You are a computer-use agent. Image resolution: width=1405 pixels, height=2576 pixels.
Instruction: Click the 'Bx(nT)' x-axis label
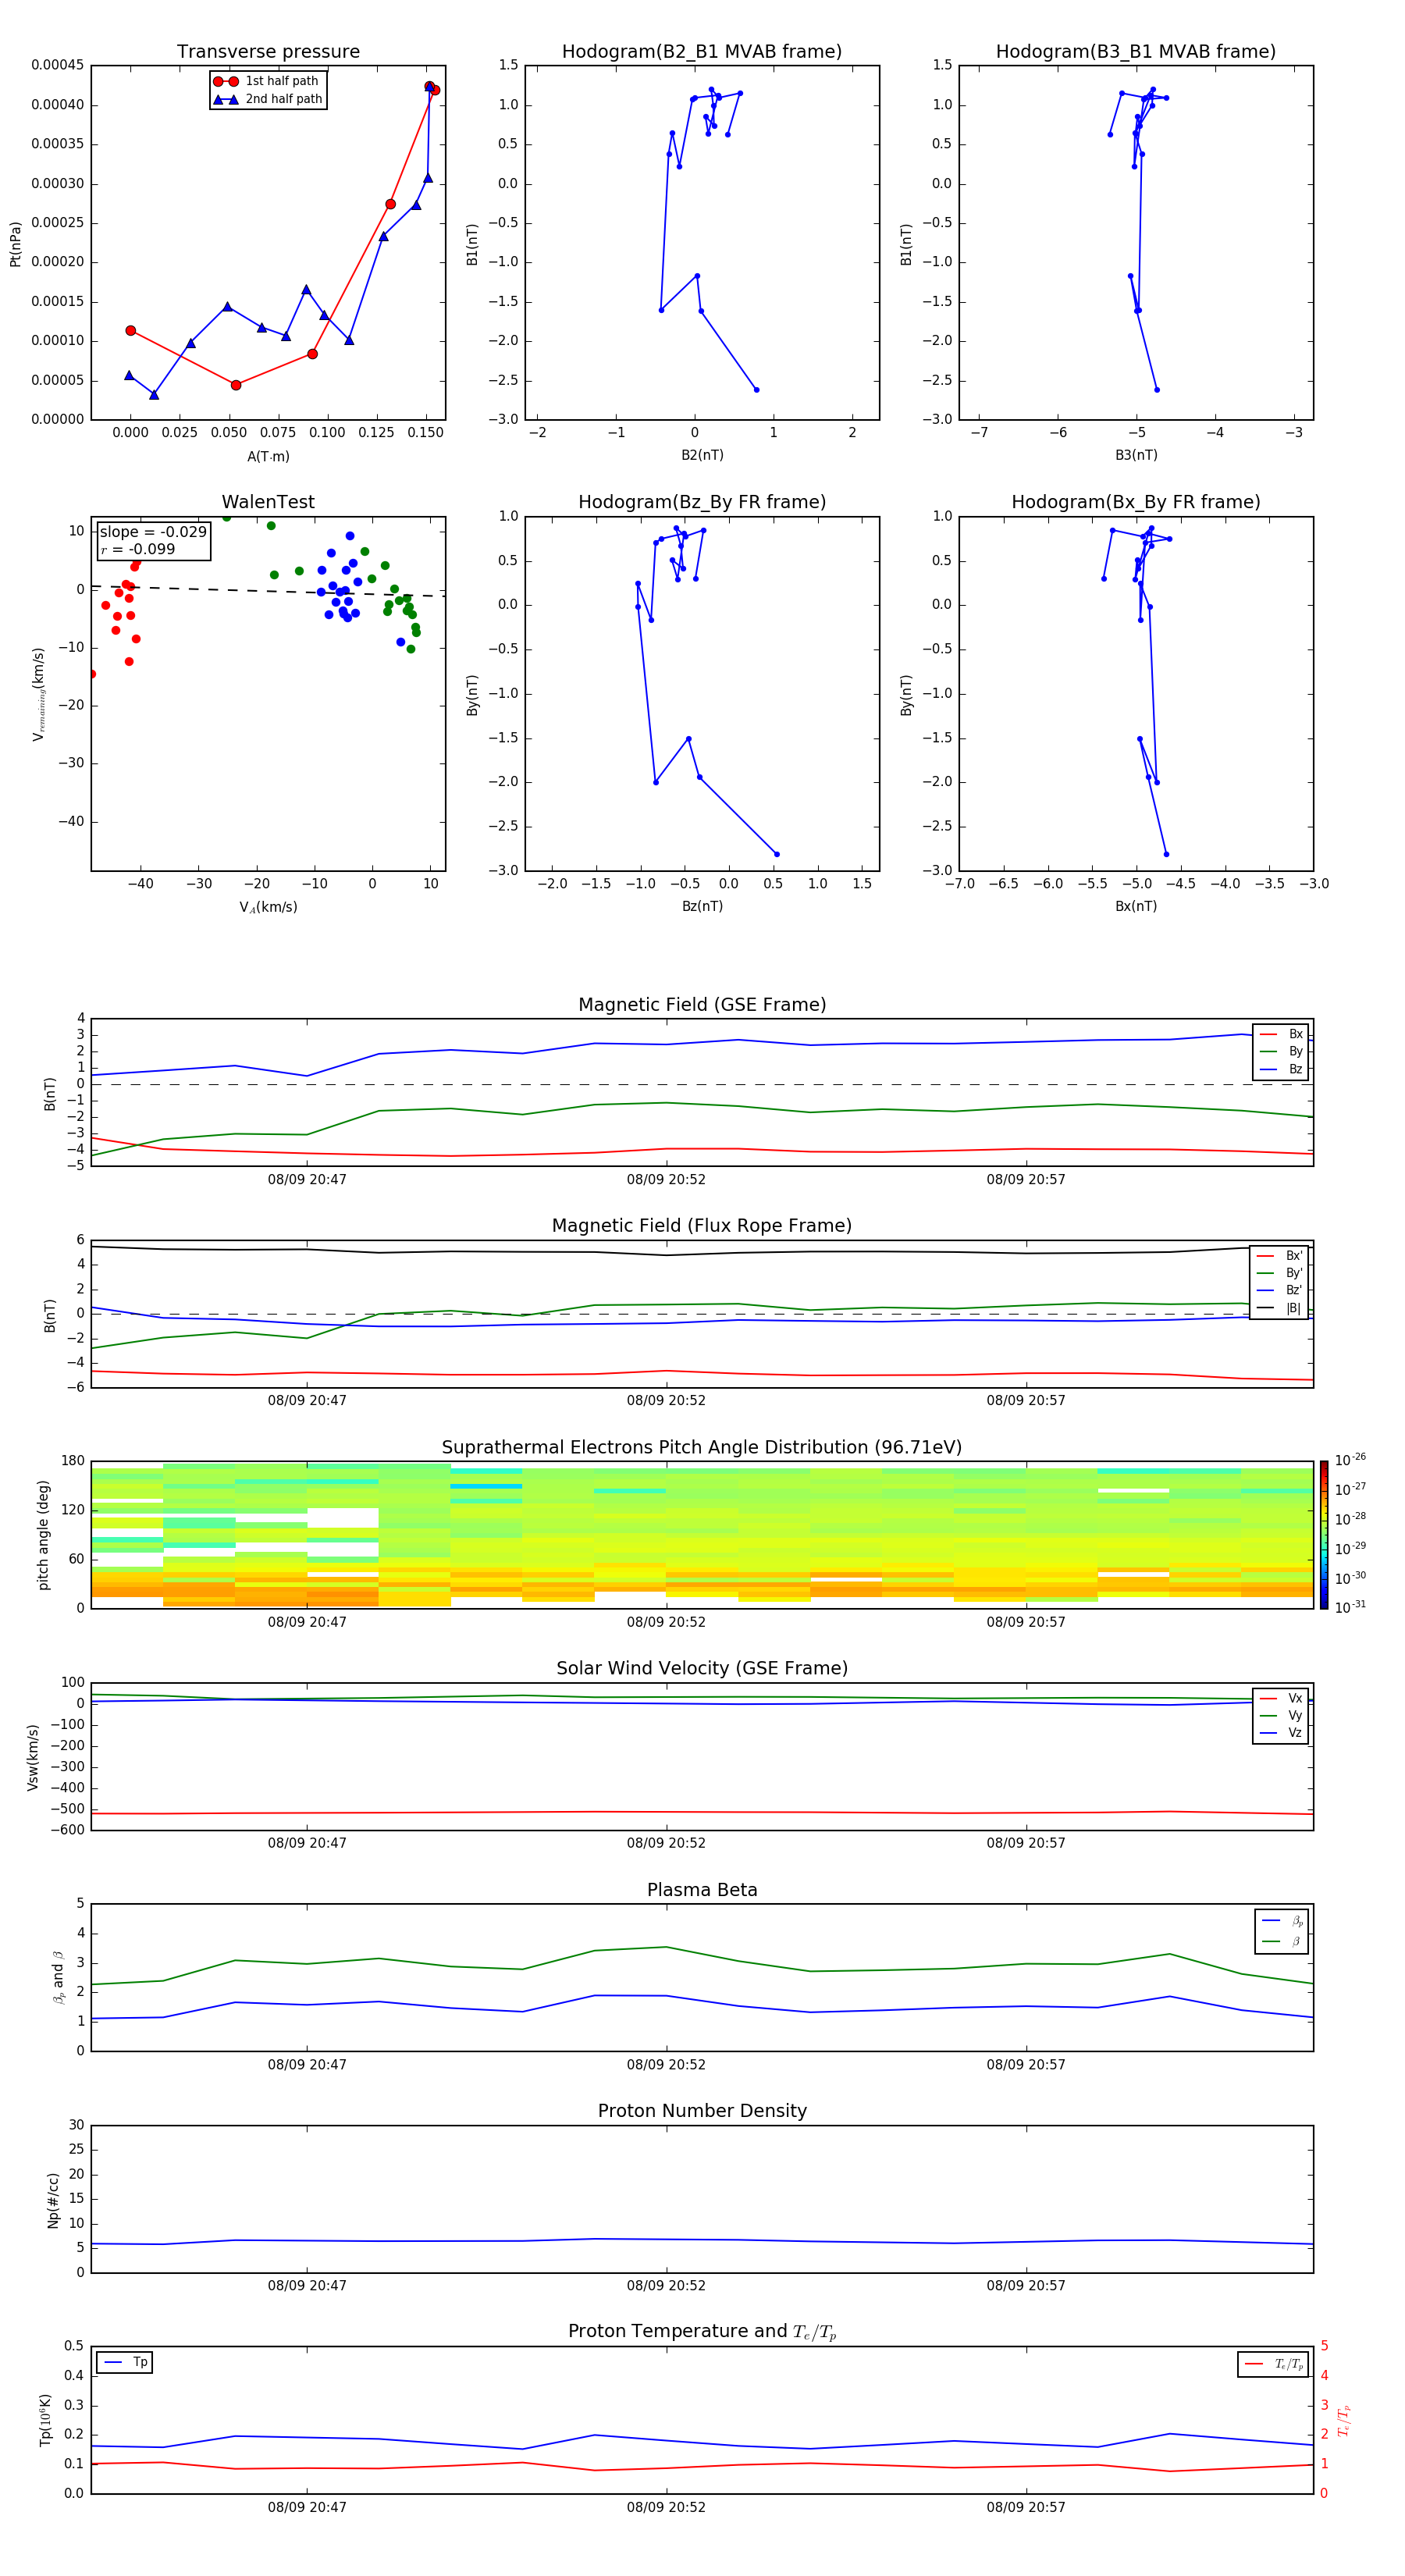pos(1136,906)
